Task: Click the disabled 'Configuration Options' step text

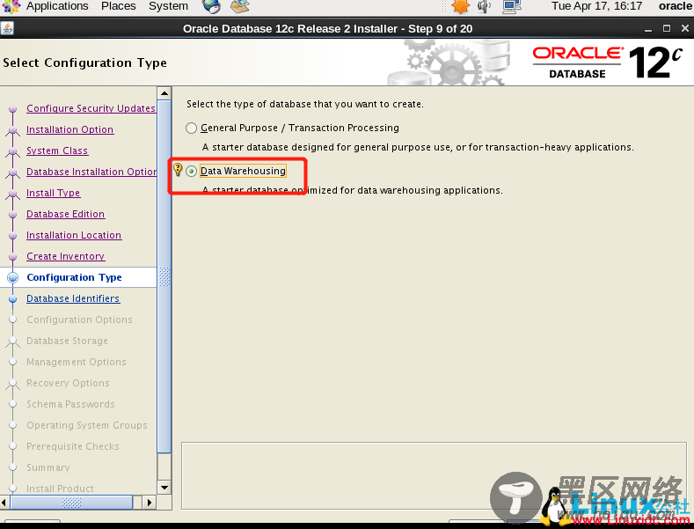Action: coord(79,320)
